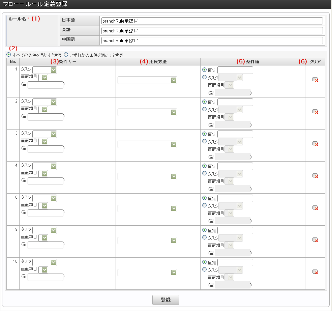Screen dimensions: 332x311
Task: Open row 2 比較方法 dropdown
Action: pyautogui.click(x=147, y=112)
